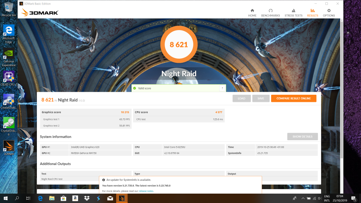This screenshot has width=361, height=203.
Task: Open the Stress Tests section
Action: point(293,12)
